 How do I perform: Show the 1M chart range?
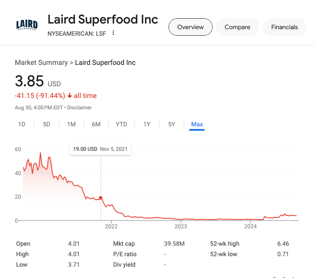[x=71, y=124]
